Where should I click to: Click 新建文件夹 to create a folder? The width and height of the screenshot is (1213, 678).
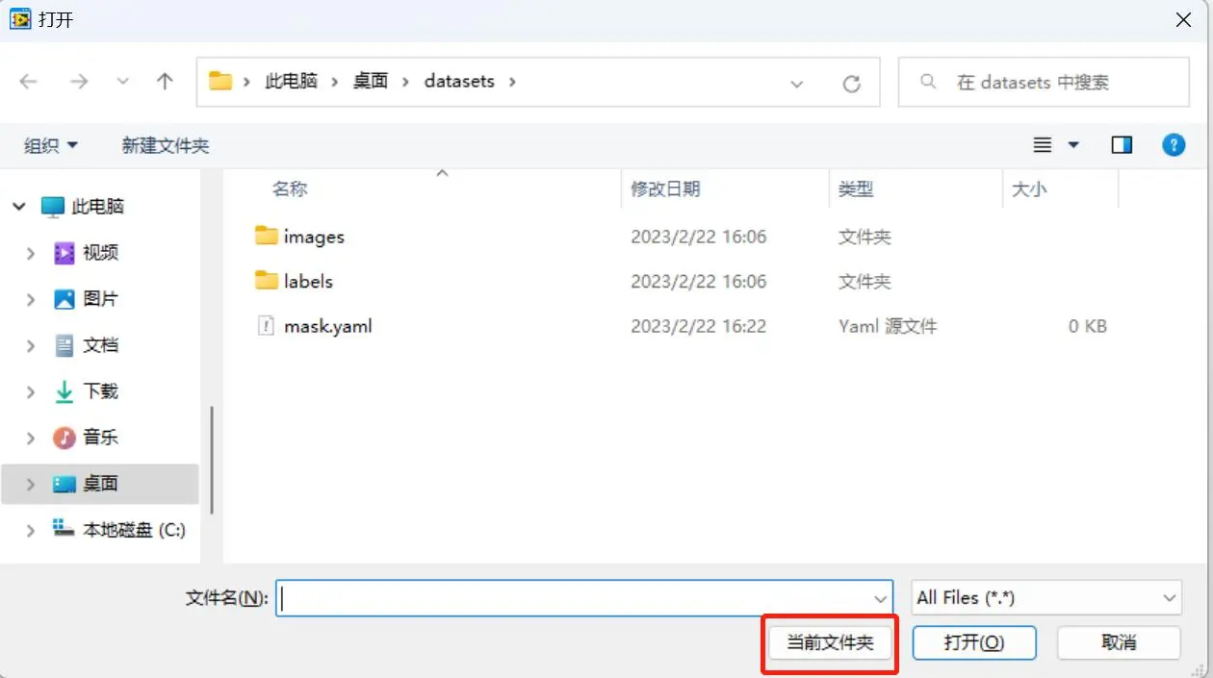165,145
